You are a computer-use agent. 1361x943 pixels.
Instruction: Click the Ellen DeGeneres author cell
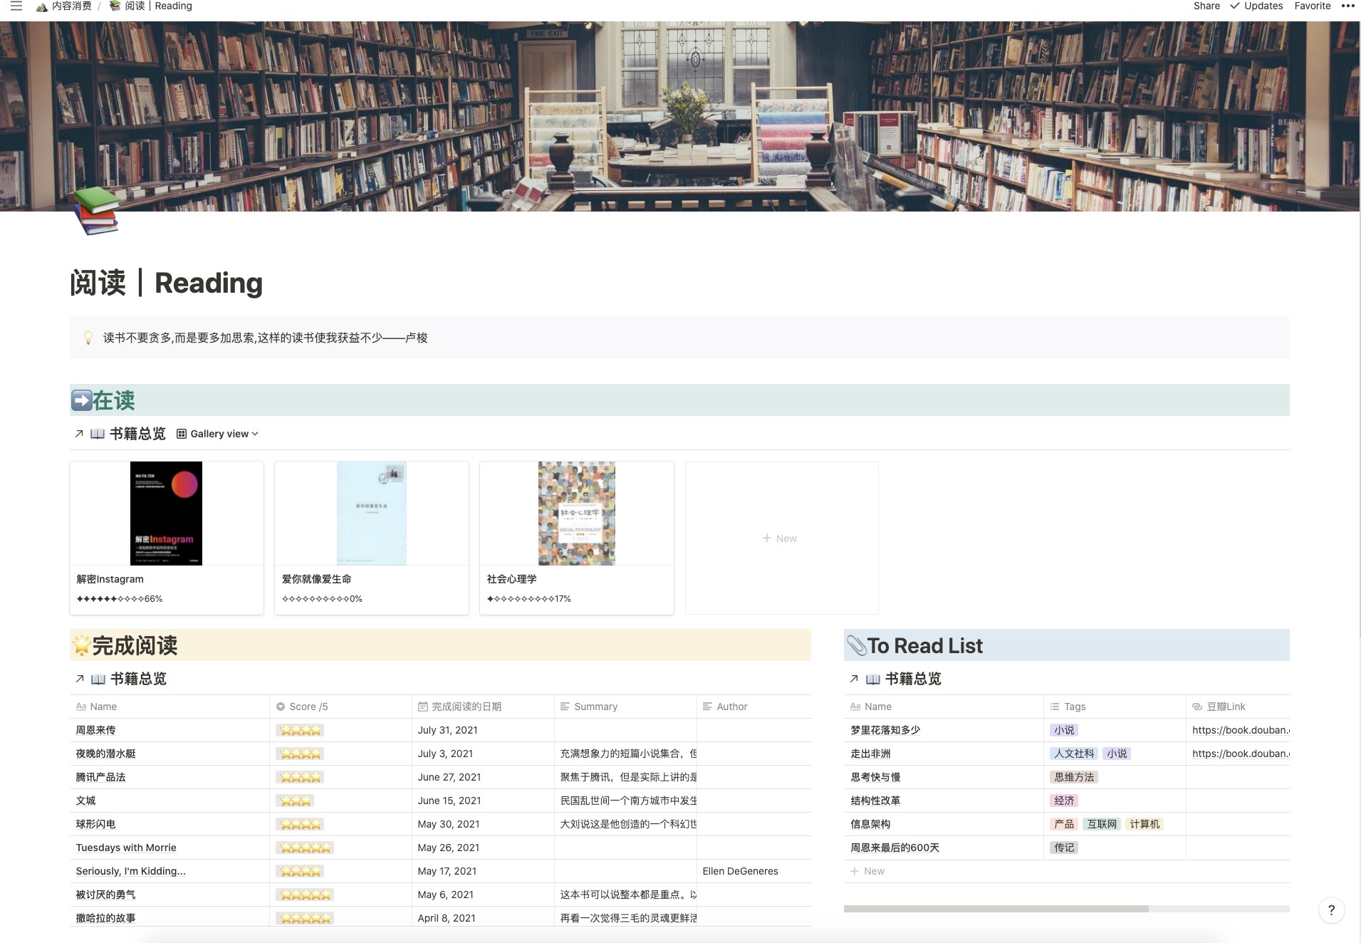[x=753, y=871]
